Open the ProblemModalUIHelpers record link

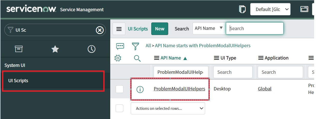click(x=179, y=89)
